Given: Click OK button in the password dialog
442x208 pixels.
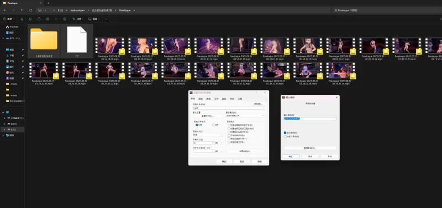Looking at the screenshot, I should 291,157.
